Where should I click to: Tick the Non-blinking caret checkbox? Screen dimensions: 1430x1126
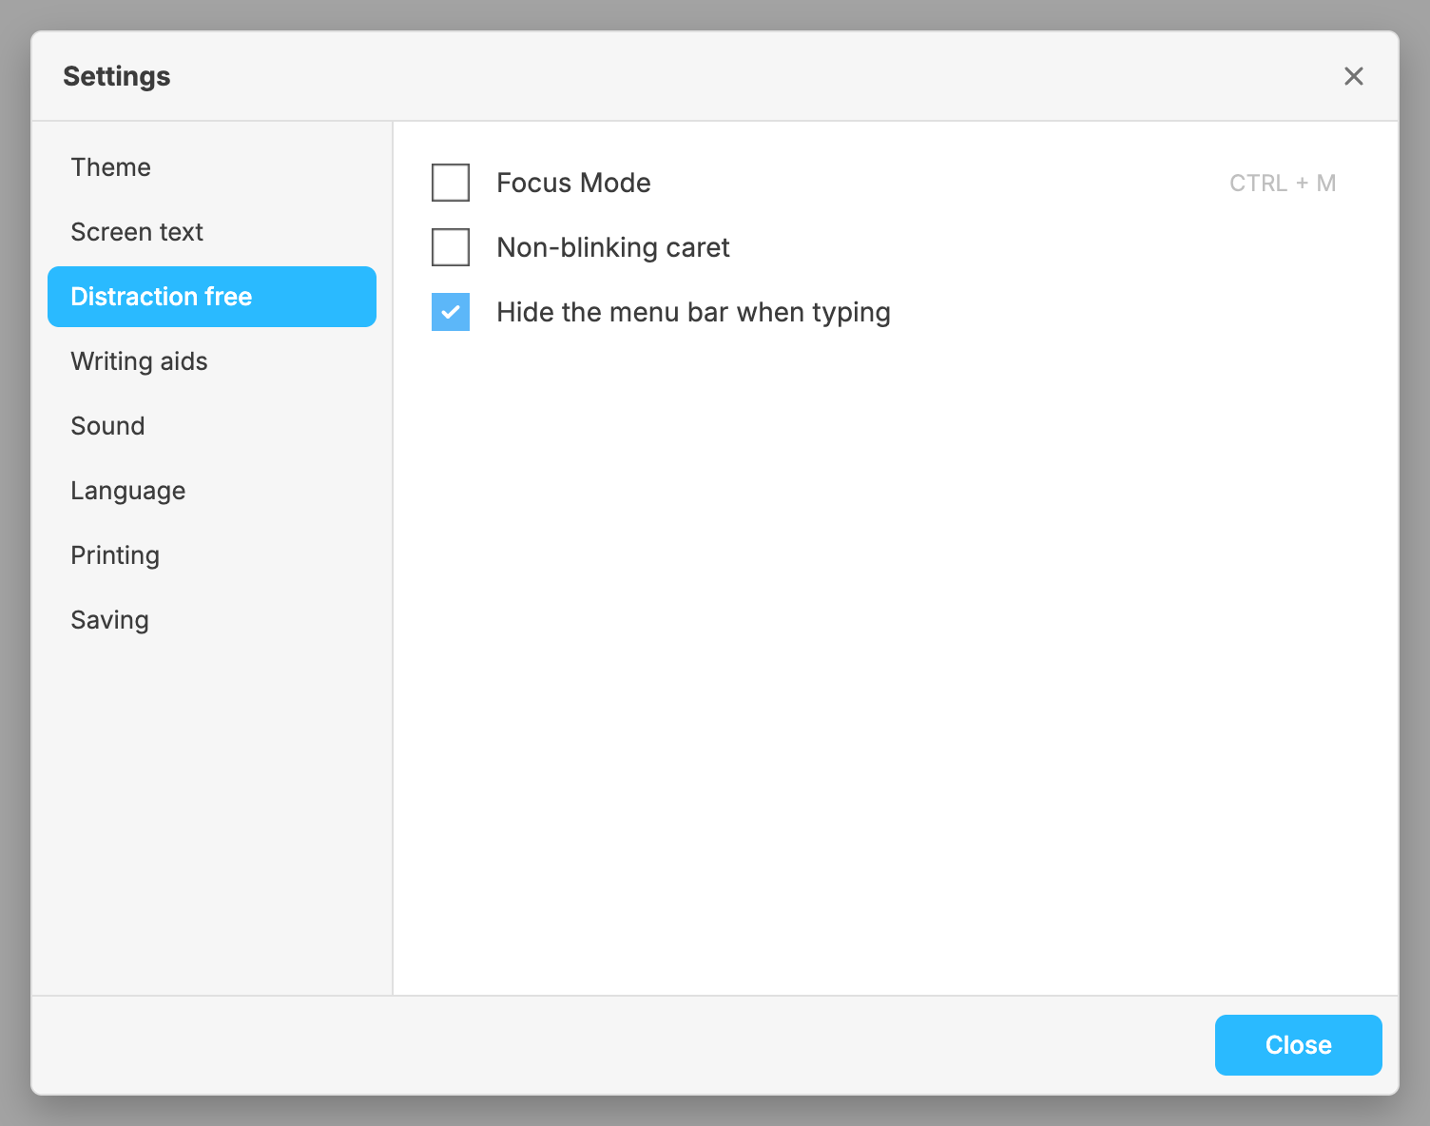451,247
